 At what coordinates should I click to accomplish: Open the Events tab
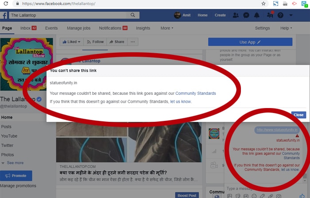coord(51,28)
